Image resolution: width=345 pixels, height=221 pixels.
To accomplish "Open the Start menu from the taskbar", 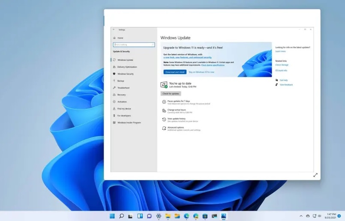I will [x=112, y=216].
